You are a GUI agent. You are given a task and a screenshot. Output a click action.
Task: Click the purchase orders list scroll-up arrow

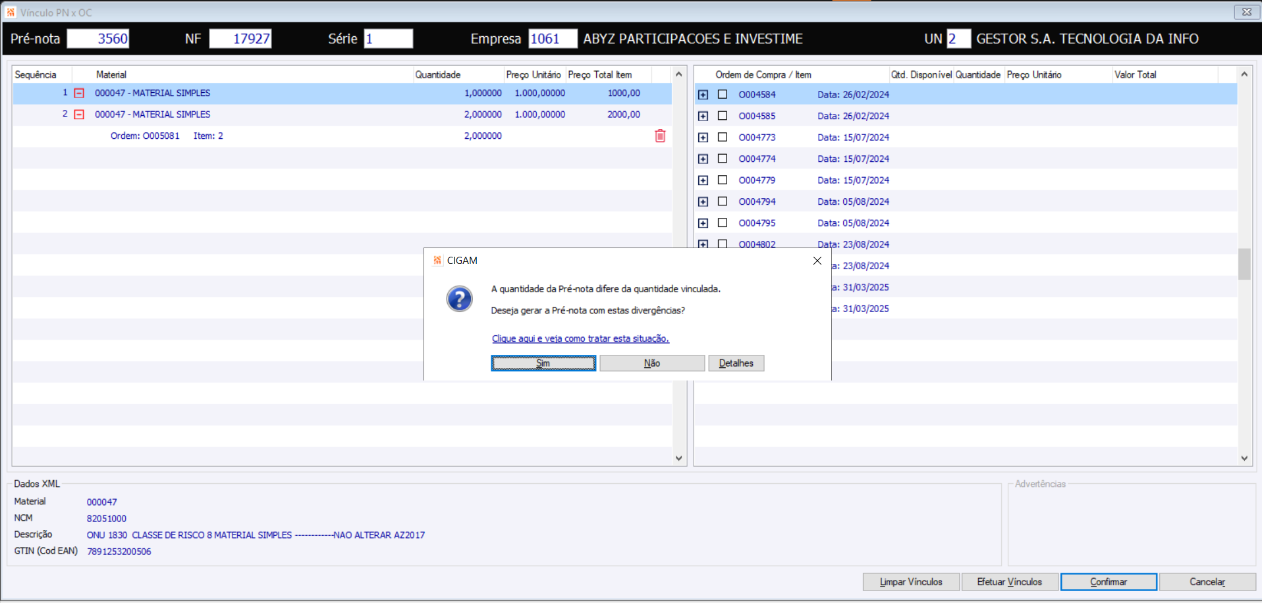pos(1244,74)
